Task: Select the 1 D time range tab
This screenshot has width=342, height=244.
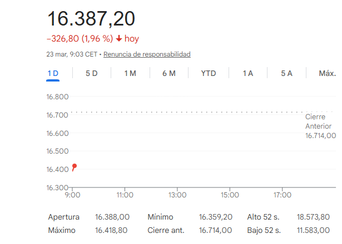Action: tap(53, 73)
